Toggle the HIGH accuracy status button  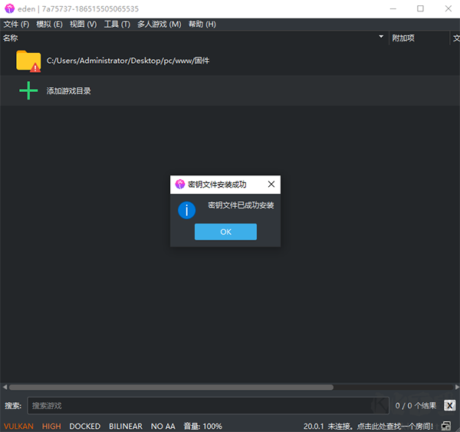[51, 426]
